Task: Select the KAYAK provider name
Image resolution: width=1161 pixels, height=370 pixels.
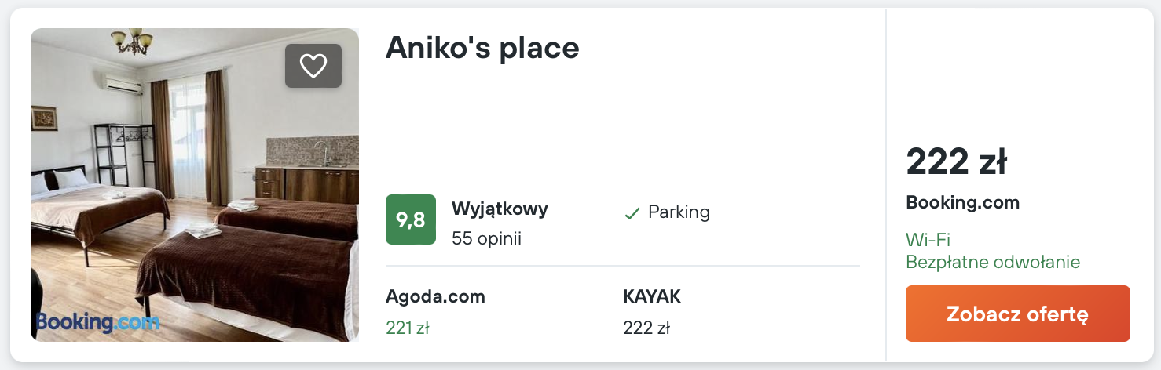Action: pyautogui.click(x=652, y=297)
